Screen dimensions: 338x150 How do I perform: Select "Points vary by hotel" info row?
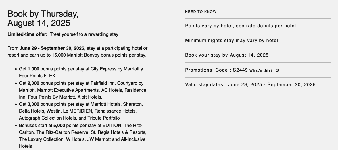point(240,26)
